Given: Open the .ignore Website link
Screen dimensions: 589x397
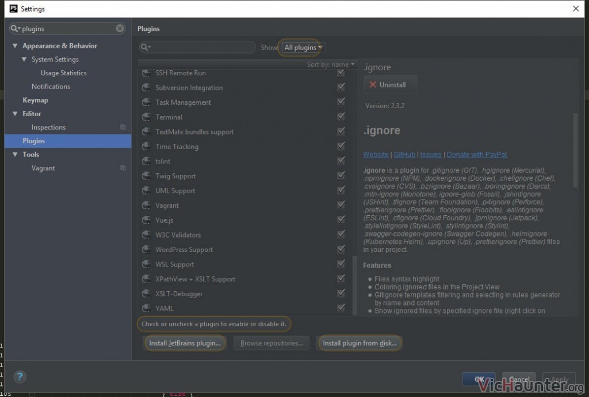Looking at the screenshot, I should tap(376, 154).
